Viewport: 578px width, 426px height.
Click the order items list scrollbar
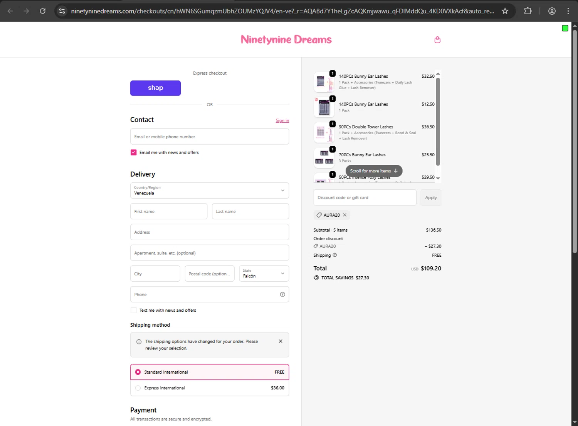click(x=438, y=121)
